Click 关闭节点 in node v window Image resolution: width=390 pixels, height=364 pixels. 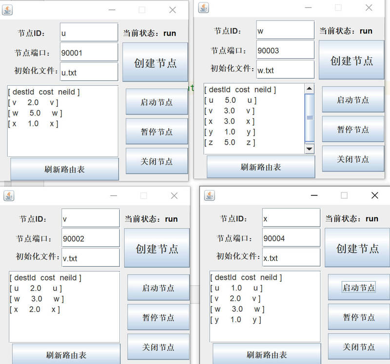(x=158, y=347)
